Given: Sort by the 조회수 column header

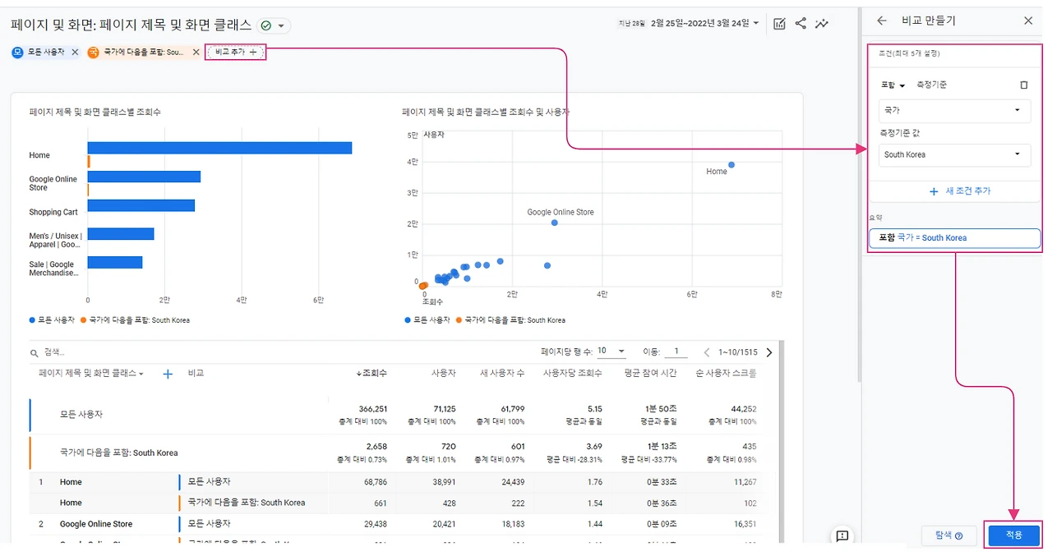Looking at the screenshot, I should [371, 373].
